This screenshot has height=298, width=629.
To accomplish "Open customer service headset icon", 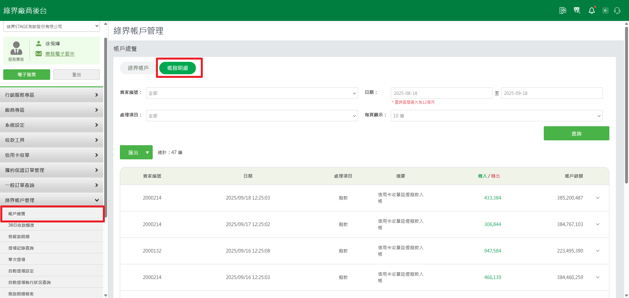I will [x=617, y=10].
